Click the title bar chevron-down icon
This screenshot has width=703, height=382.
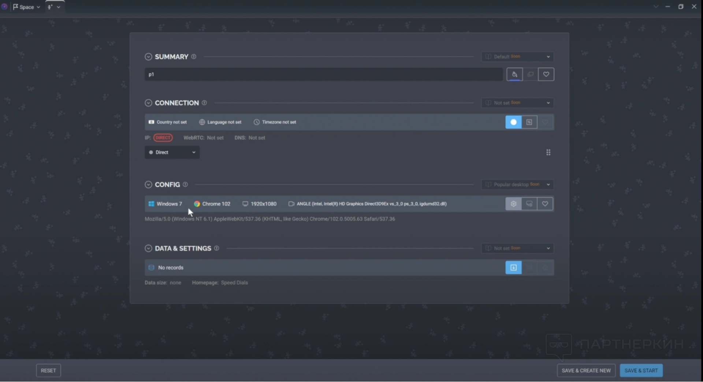click(656, 7)
